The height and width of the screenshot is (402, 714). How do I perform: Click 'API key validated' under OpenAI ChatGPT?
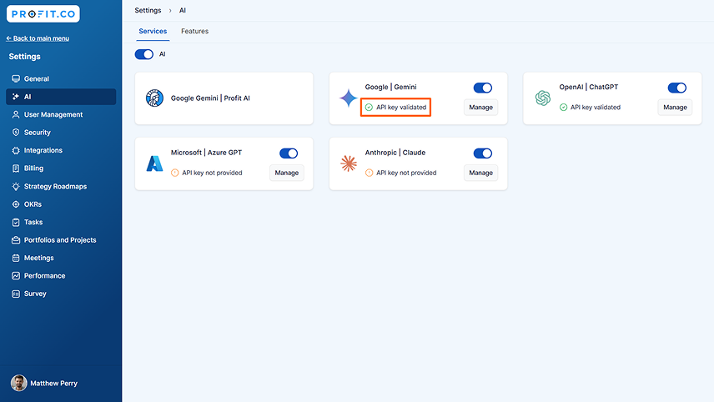click(596, 108)
